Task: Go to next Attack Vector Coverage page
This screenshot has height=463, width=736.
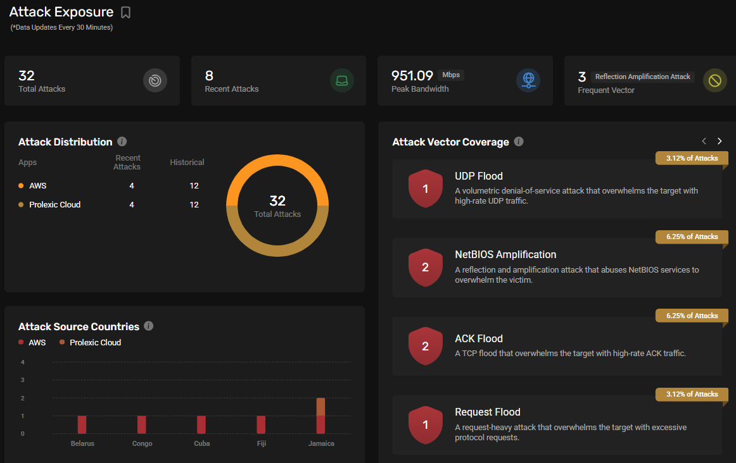Action: point(720,141)
